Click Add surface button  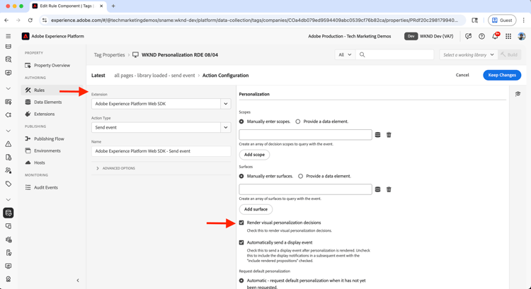pos(256,209)
